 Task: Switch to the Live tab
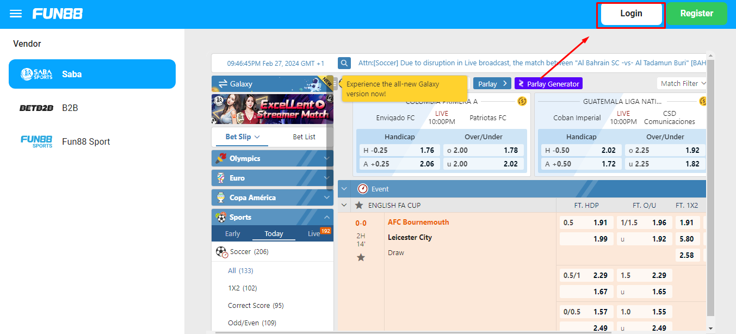(x=314, y=233)
